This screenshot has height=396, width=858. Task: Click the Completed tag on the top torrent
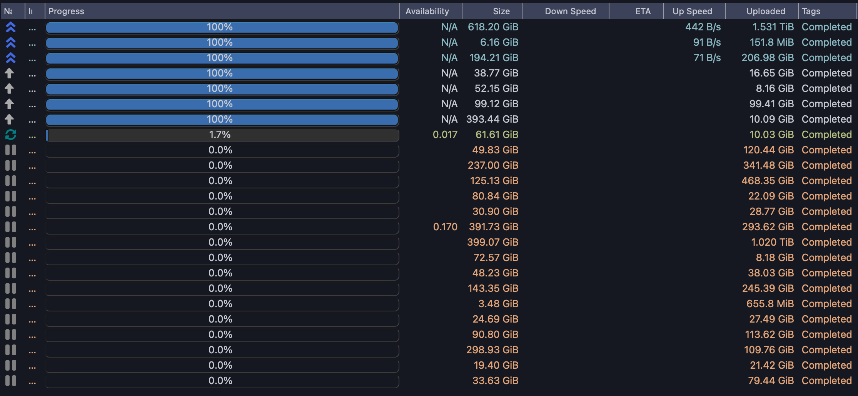(x=826, y=27)
